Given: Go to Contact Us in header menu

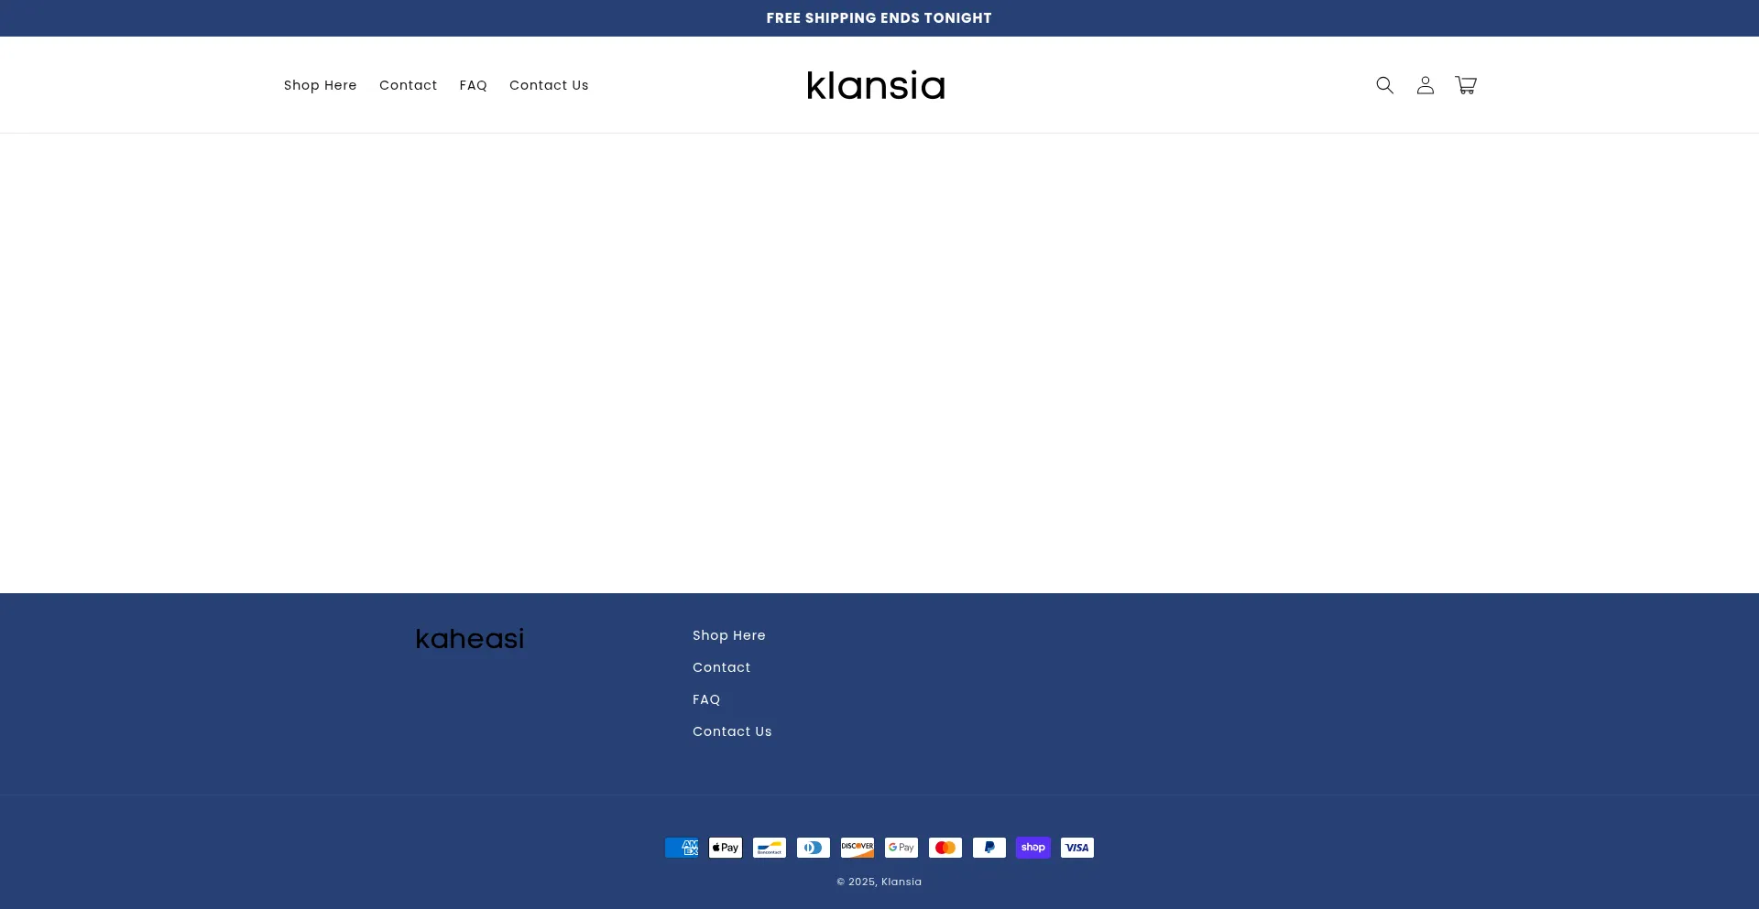Looking at the screenshot, I should (549, 85).
